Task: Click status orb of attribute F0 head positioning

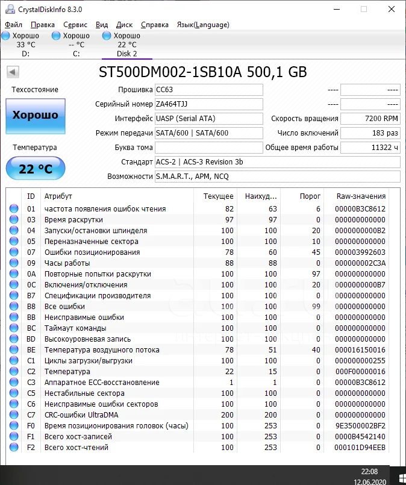Action: (14, 425)
